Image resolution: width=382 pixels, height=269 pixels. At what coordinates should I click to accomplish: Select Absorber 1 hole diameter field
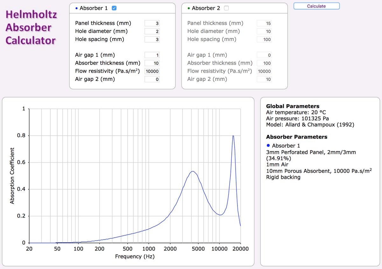(152, 31)
